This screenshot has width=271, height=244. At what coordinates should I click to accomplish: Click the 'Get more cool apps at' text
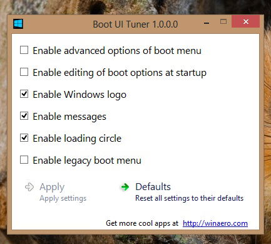(x=142, y=223)
